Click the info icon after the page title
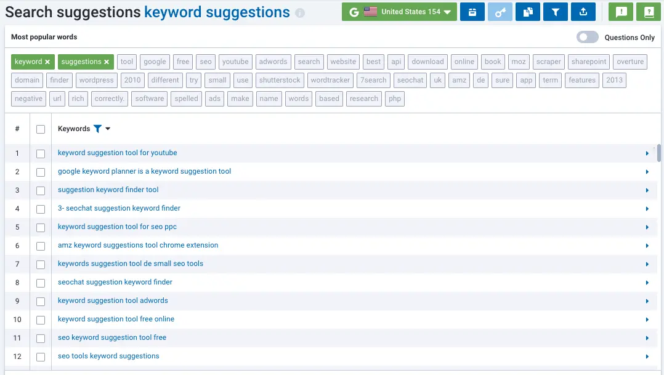The height and width of the screenshot is (375, 664). click(x=300, y=12)
